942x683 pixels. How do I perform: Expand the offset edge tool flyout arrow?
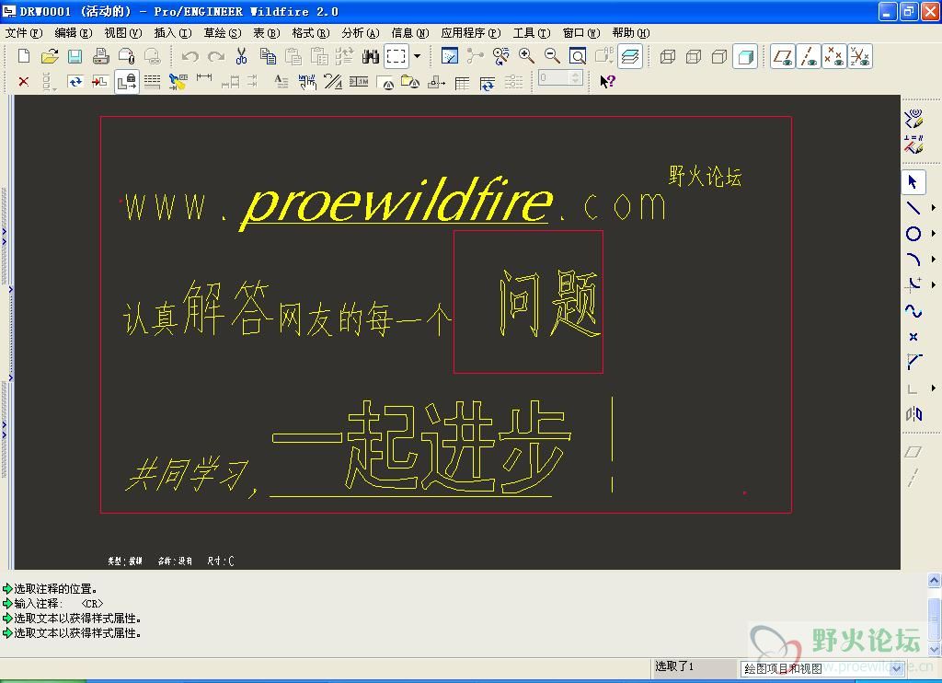pyautogui.click(x=934, y=388)
